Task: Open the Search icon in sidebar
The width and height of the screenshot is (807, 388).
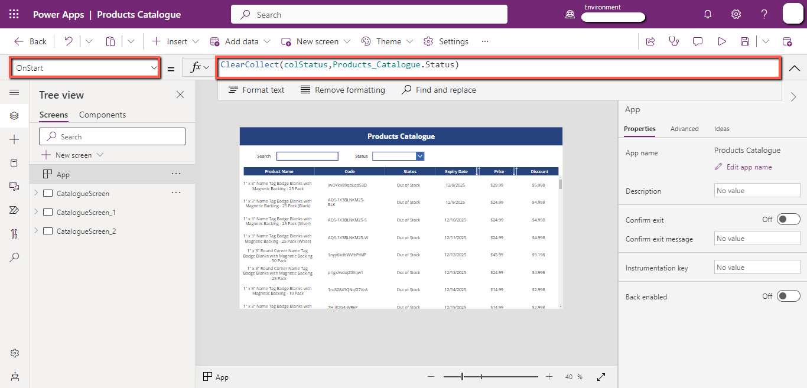Action: (14, 257)
